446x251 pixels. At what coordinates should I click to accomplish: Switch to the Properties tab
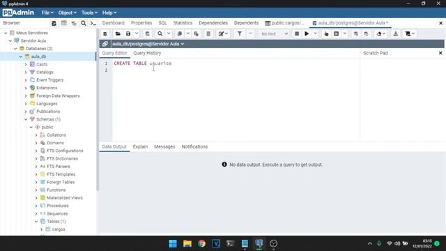[141, 23]
